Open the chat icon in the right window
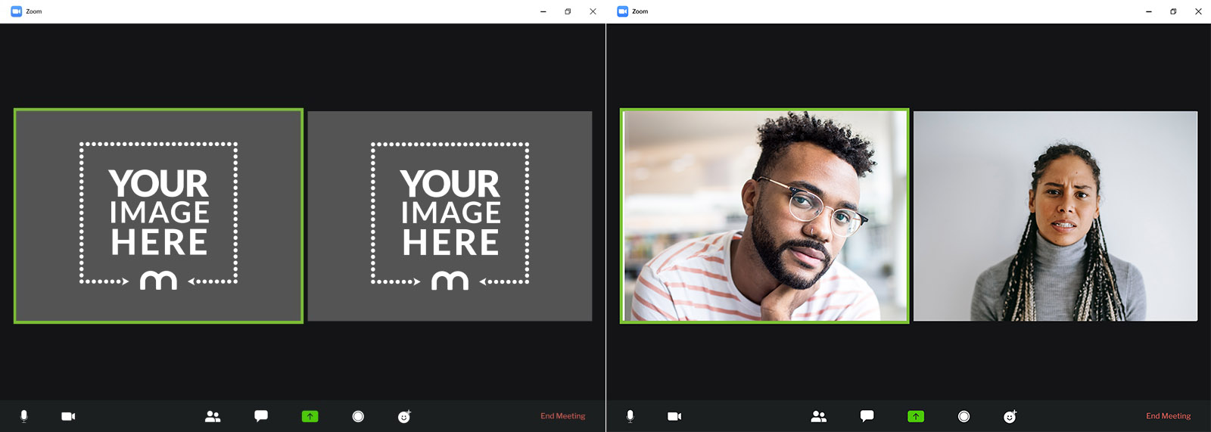The image size is (1211, 432). (867, 416)
